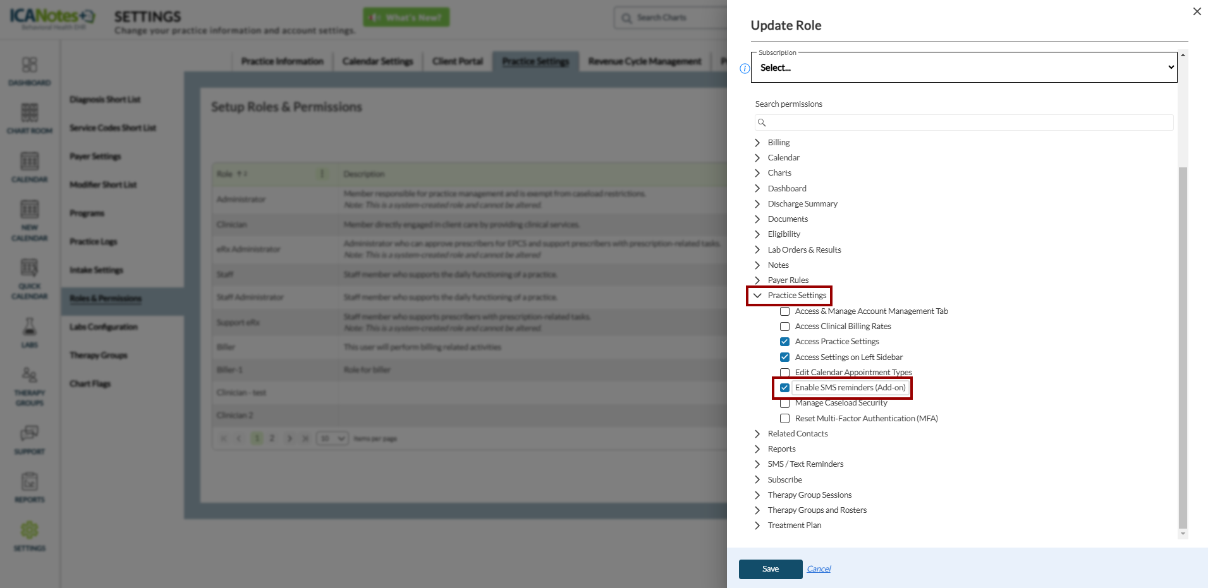Open Diagnosis Short List settings

(105, 100)
